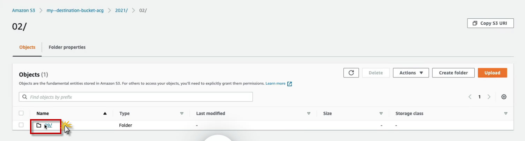Sort by the Type column arrow

(x=182, y=114)
